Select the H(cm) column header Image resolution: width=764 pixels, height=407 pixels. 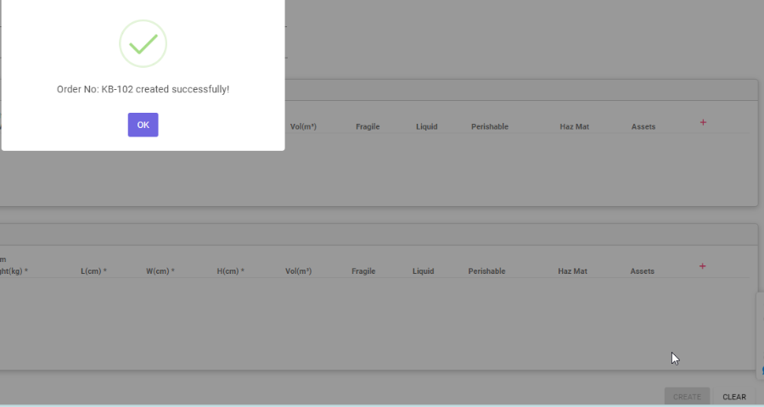point(230,271)
